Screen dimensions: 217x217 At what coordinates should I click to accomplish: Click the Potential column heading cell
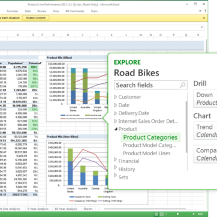(x=35, y=63)
